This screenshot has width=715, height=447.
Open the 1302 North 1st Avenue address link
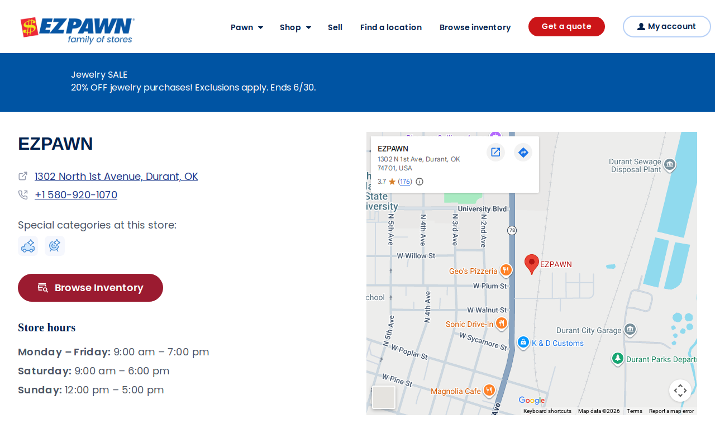pos(116,177)
